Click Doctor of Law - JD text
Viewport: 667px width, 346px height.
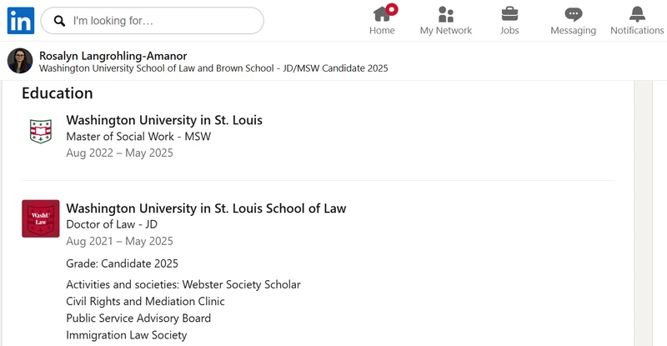(x=112, y=224)
